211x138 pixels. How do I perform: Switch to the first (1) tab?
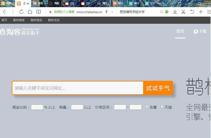tap(71, 4)
